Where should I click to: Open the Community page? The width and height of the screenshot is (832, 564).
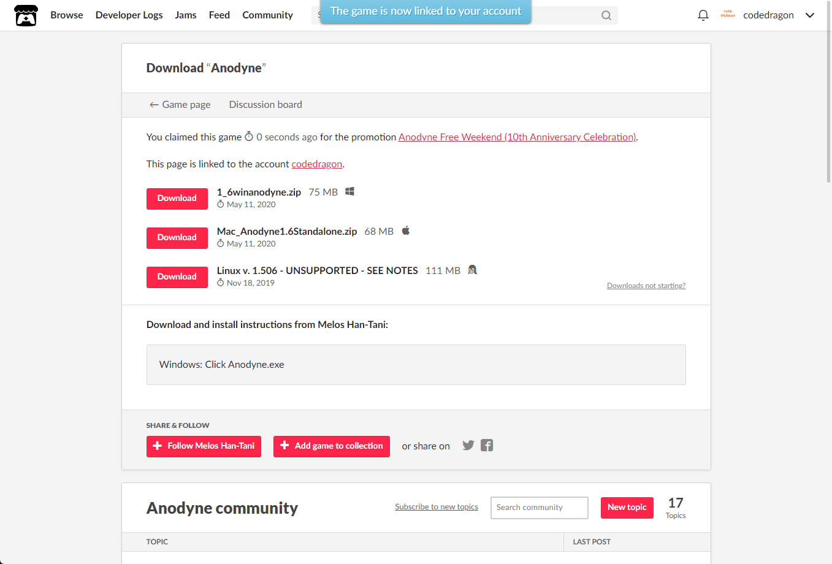[x=267, y=15]
